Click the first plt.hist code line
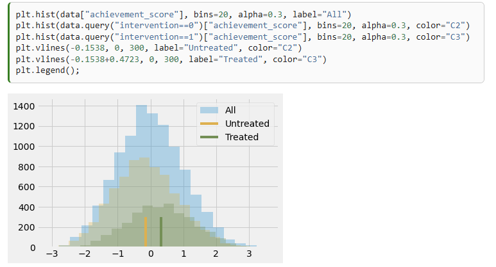The height and width of the screenshot is (267, 496). [184, 15]
